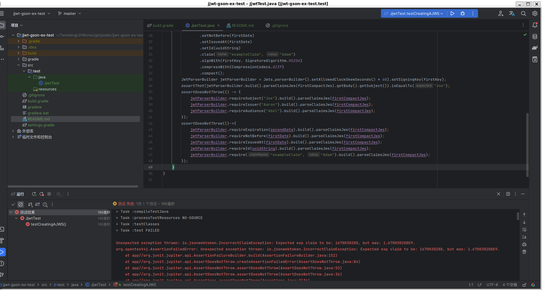Rerun failed tests icon
This screenshot has width=542, height=290.
coord(42,194)
